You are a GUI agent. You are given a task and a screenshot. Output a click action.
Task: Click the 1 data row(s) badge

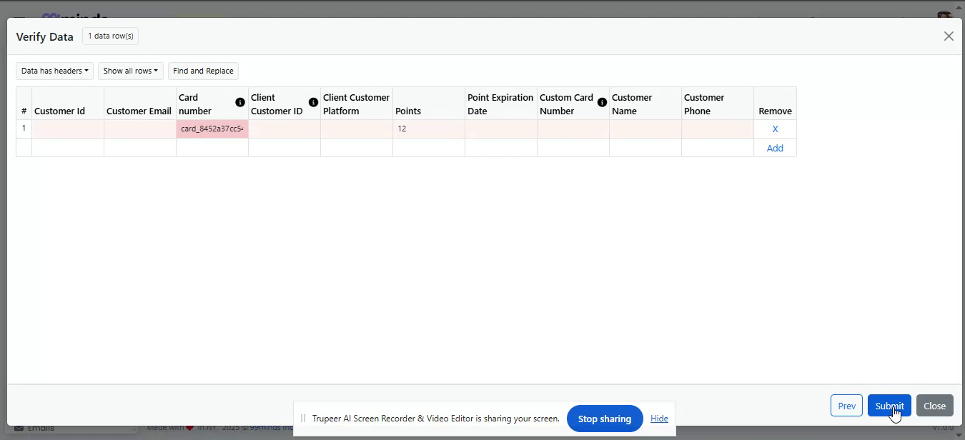[111, 36]
